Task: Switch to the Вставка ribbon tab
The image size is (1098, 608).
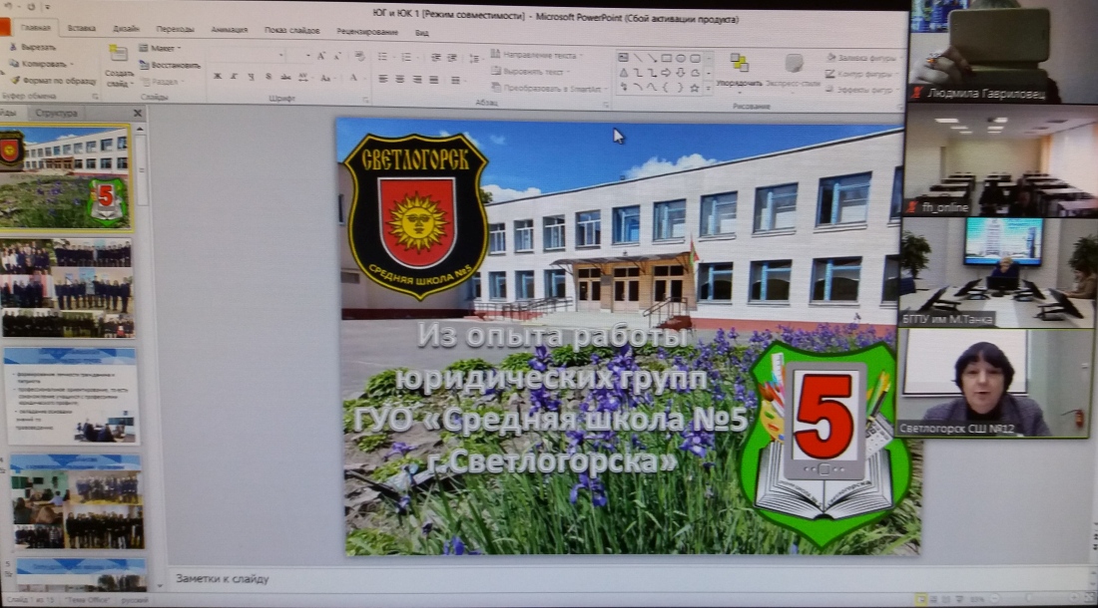Action: point(82,30)
